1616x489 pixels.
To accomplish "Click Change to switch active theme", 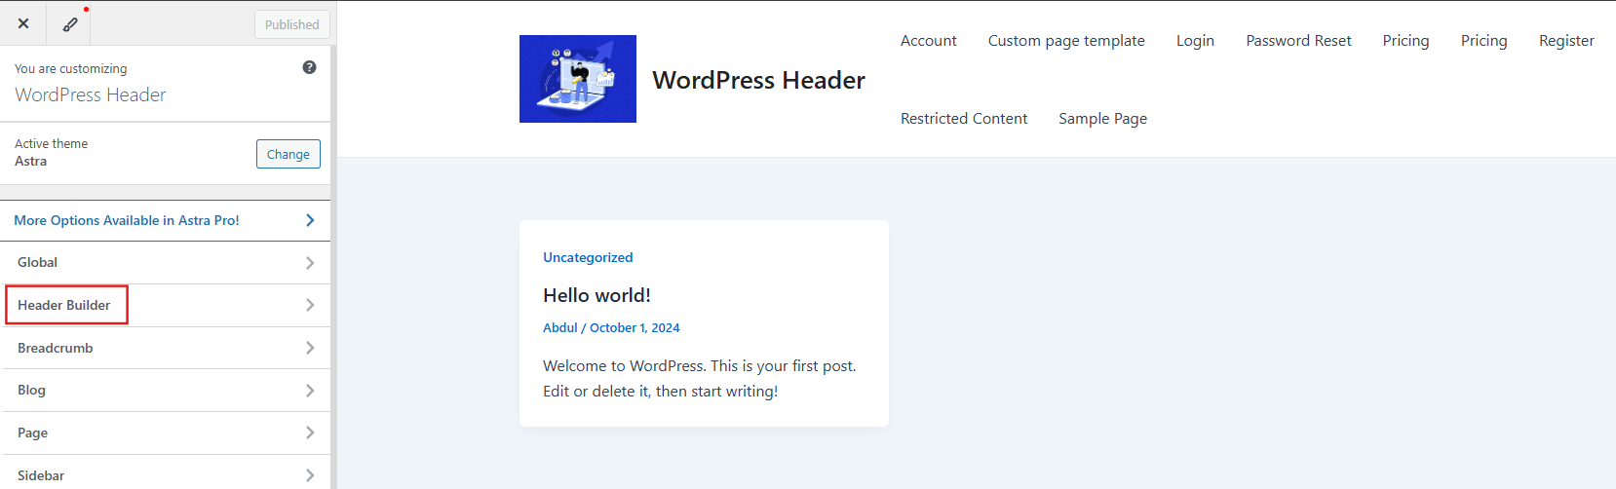I will 288,154.
